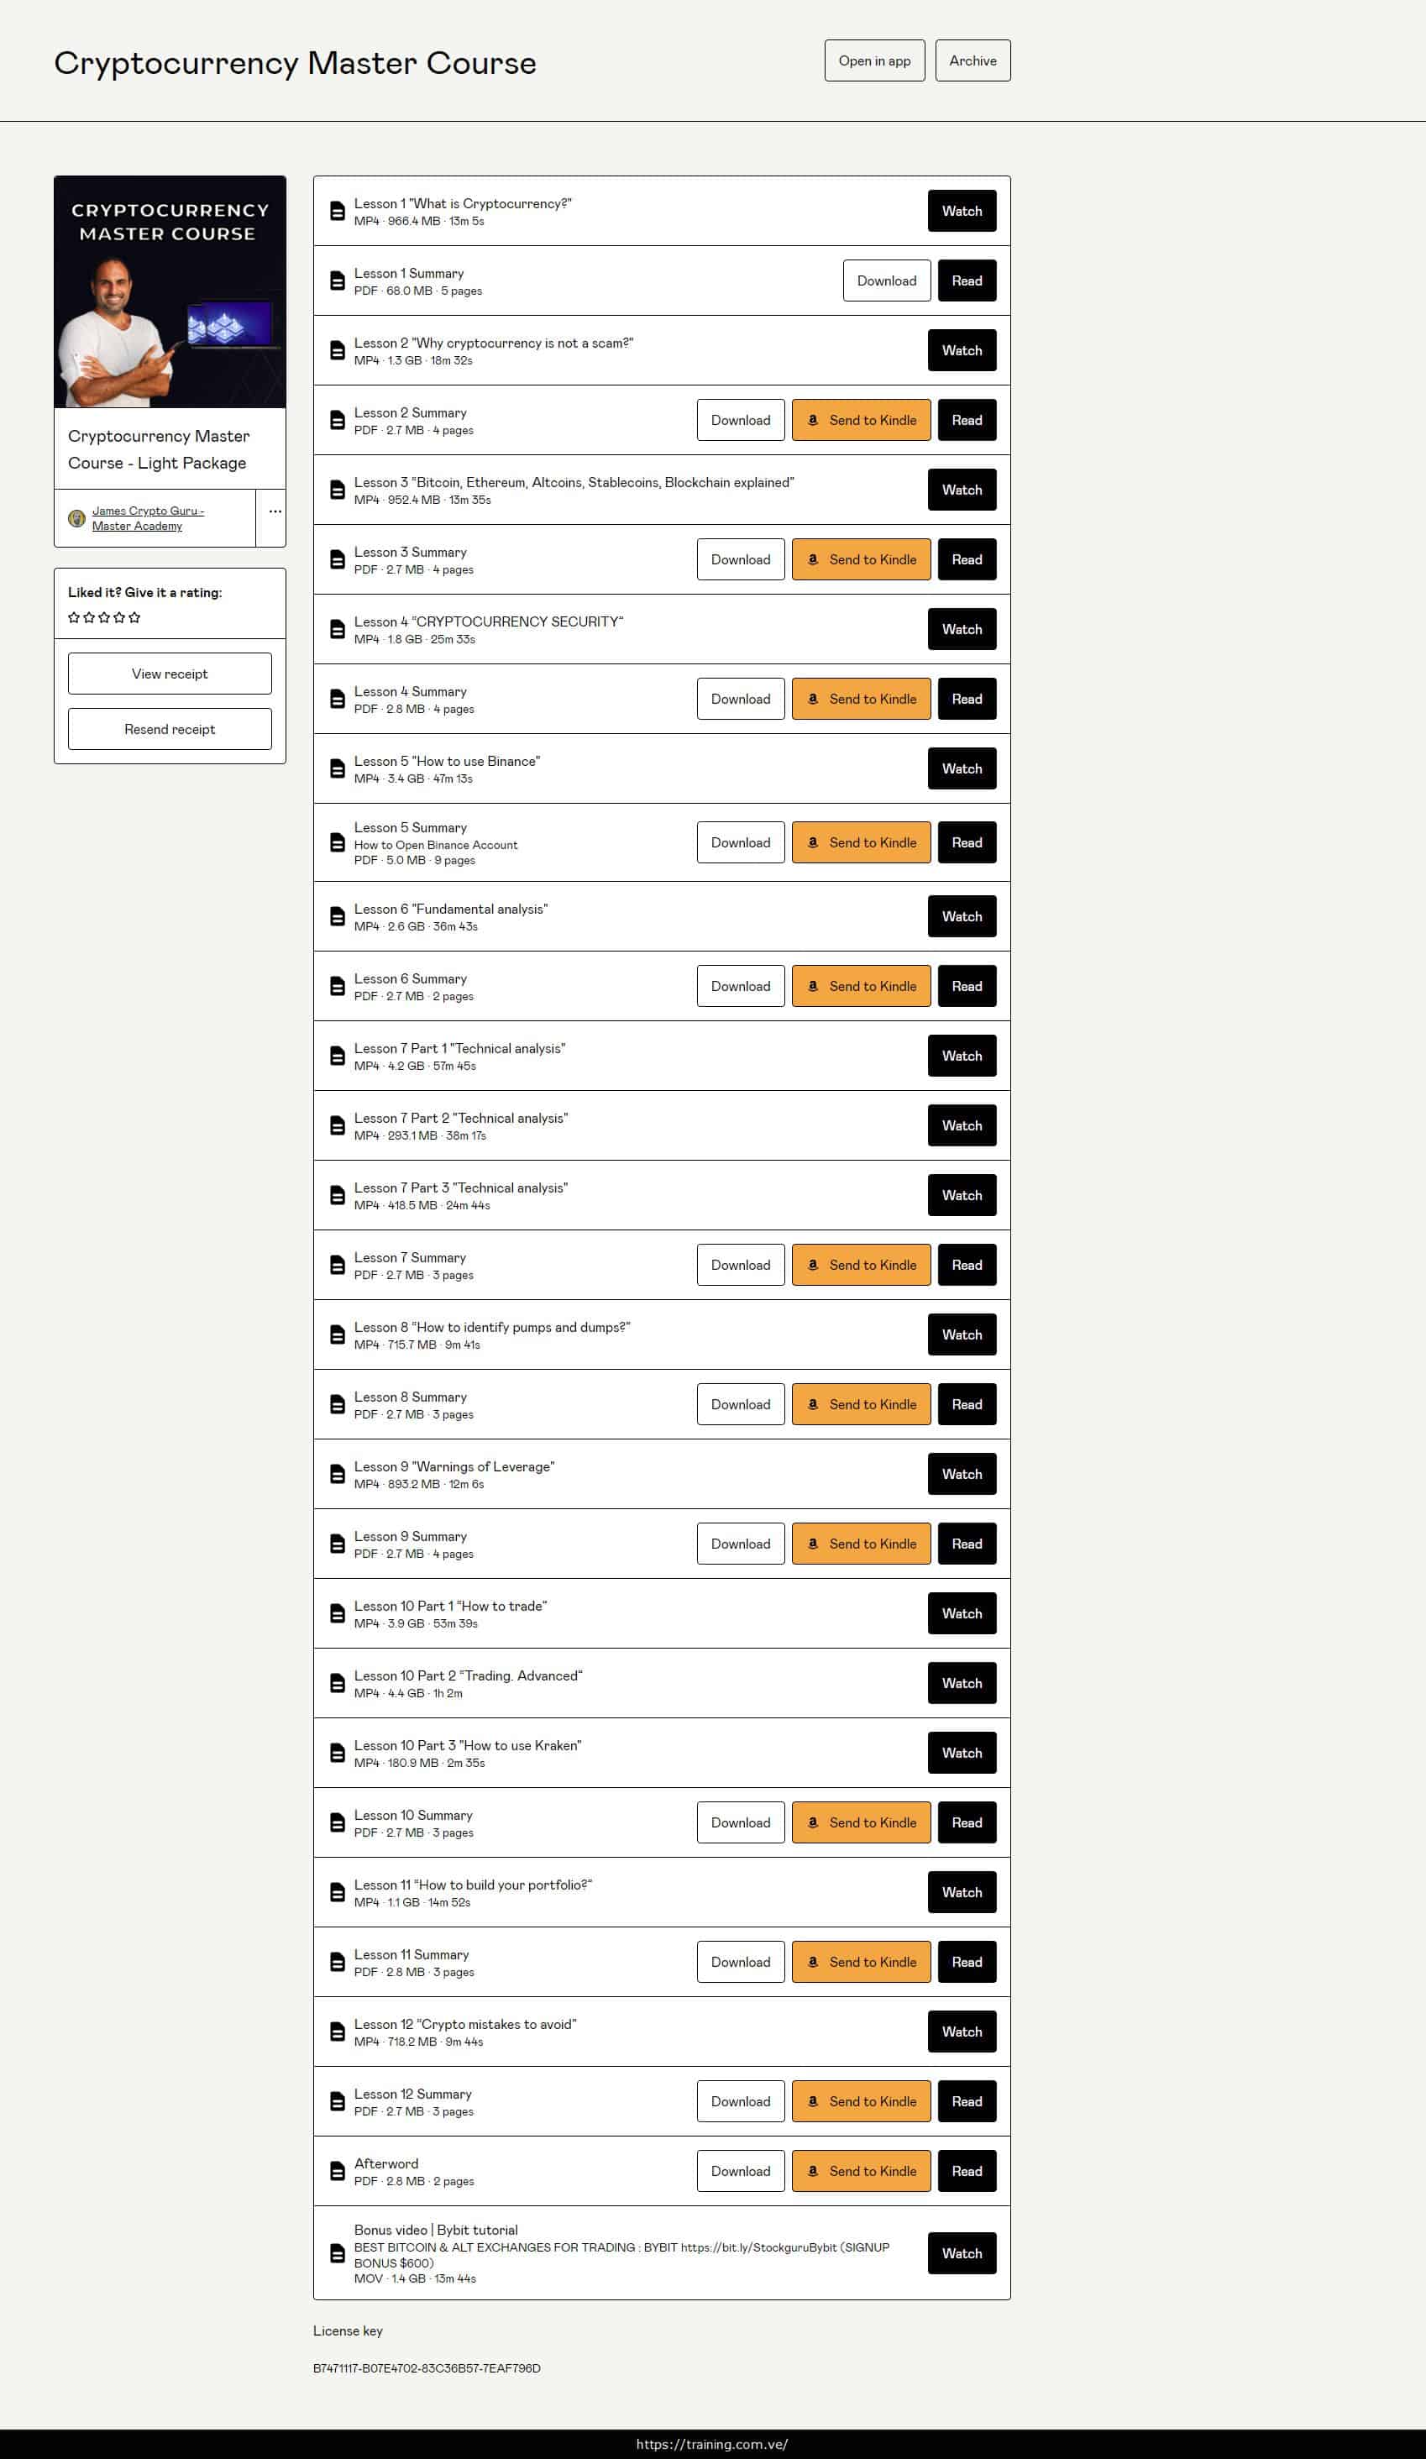
Task: Click the file icon next to Lesson 9 Summary
Action: pyautogui.click(x=337, y=1544)
